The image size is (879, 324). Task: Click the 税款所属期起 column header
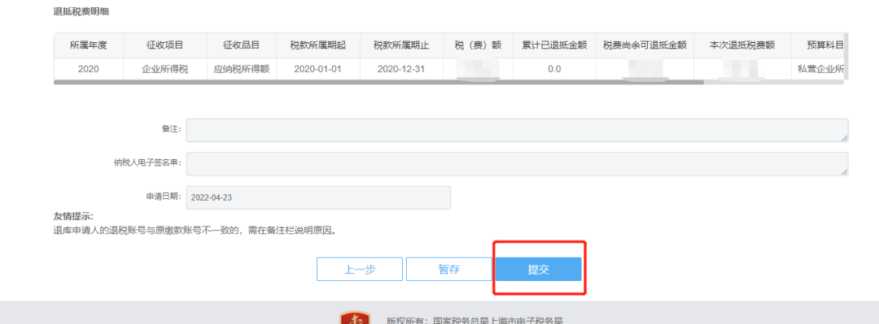(318, 45)
